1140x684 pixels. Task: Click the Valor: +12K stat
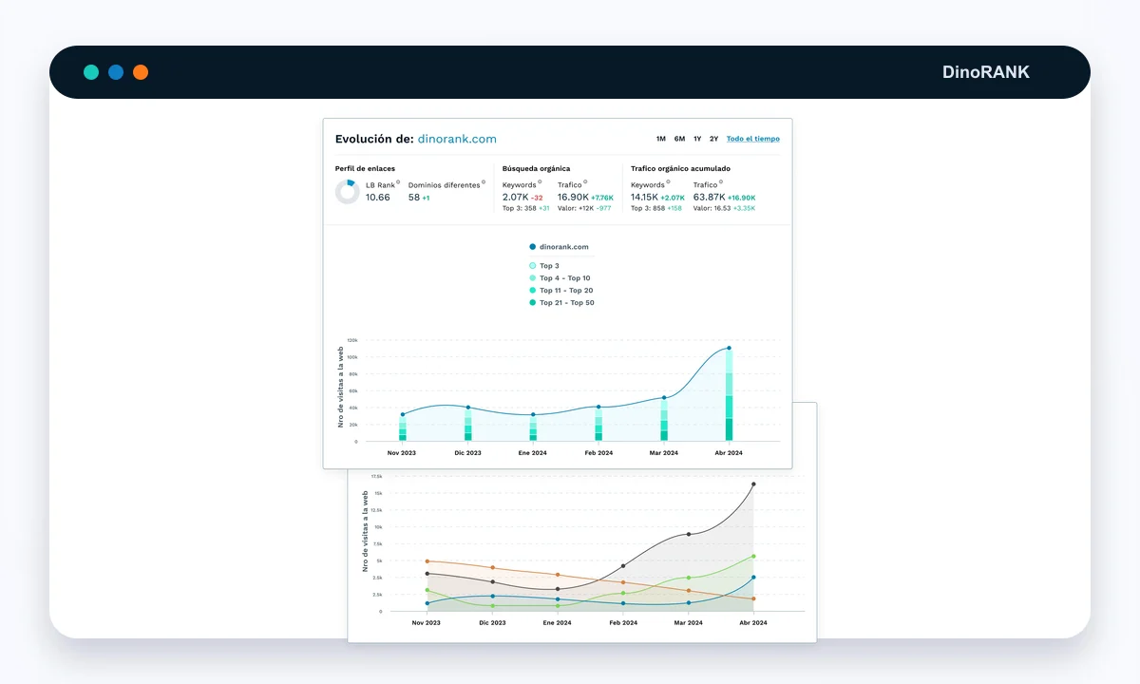pos(576,208)
